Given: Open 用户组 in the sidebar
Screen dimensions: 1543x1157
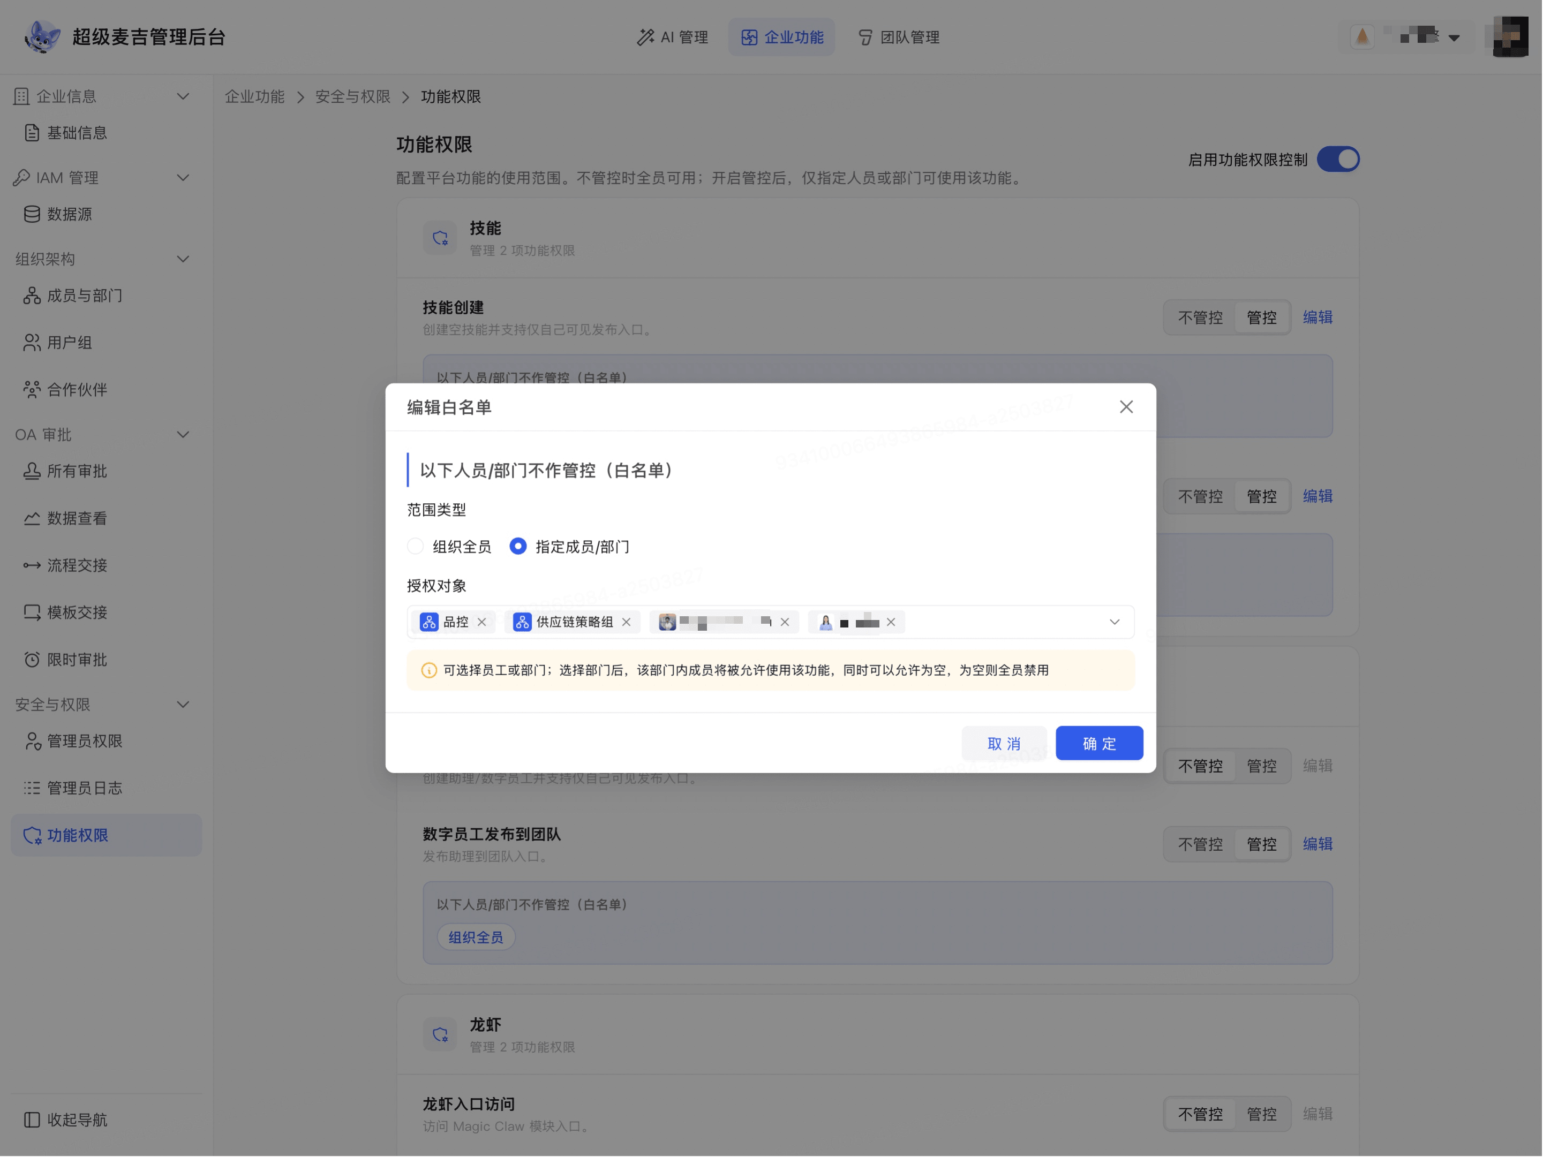Looking at the screenshot, I should point(106,343).
